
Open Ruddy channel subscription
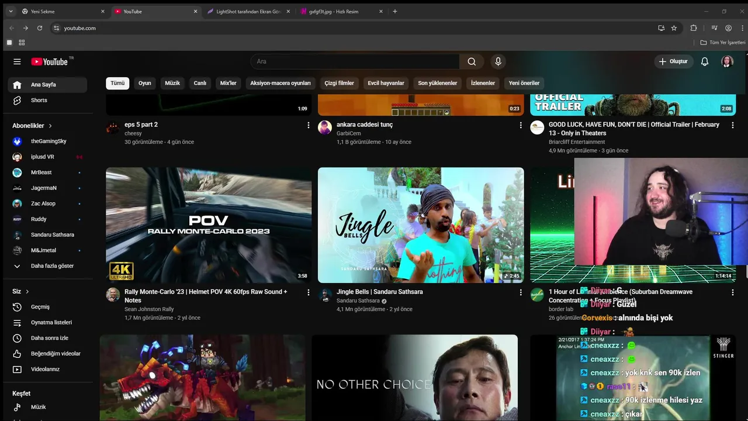click(x=47, y=219)
